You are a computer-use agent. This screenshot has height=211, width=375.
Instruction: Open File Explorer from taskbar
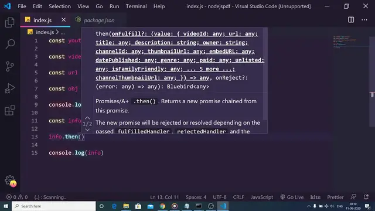pos(126,206)
